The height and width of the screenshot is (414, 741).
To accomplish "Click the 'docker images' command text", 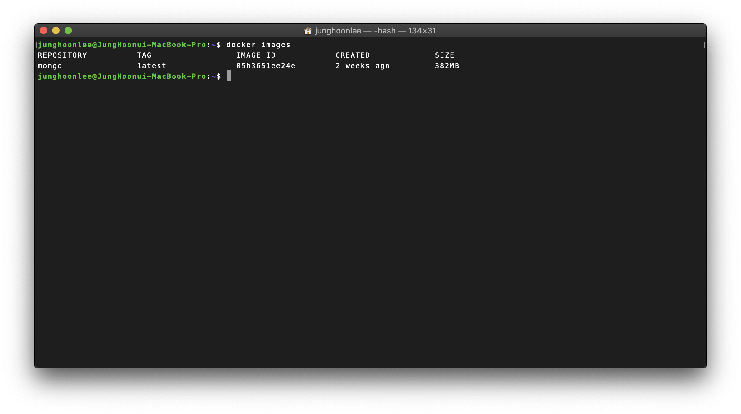I will coord(258,45).
